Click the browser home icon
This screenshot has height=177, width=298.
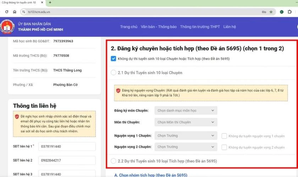pyautogui.click(x=15, y=12)
